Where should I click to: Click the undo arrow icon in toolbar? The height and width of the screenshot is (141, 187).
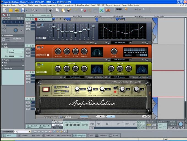(33, 10)
